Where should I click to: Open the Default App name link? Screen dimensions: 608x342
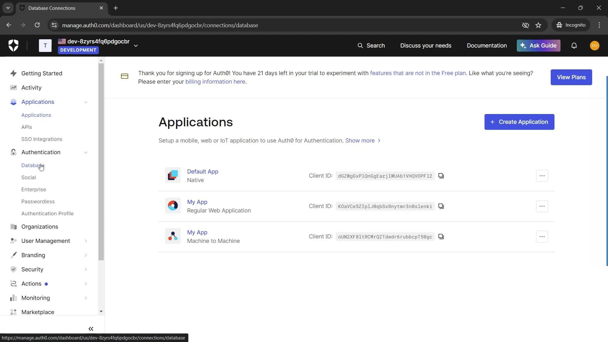(x=202, y=172)
